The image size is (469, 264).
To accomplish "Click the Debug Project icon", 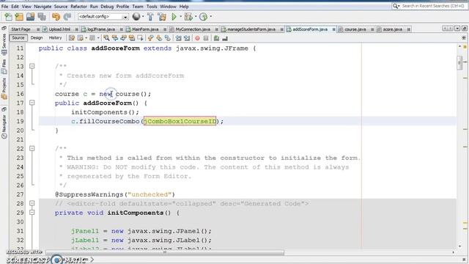I will point(188,17).
